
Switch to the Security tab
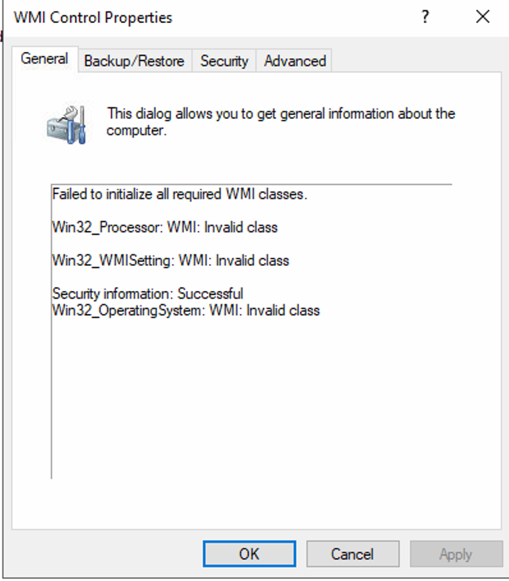pyautogui.click(x=224, y=61)
